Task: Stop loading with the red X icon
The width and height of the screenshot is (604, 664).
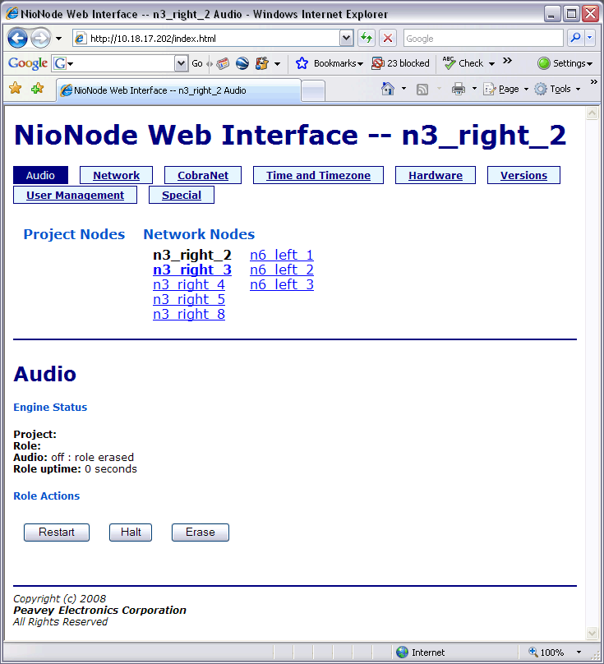Action: point(388,39)
